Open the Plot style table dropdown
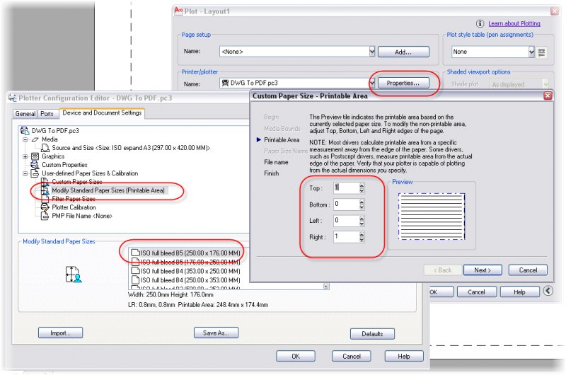The width and height of the screenshot is (566, 375). coord(531,52)
